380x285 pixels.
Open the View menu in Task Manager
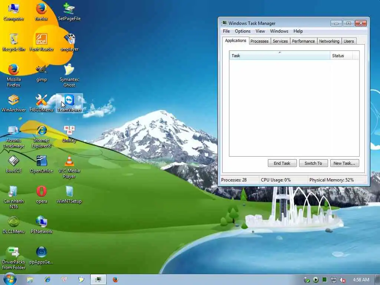[x=260, y=31]
